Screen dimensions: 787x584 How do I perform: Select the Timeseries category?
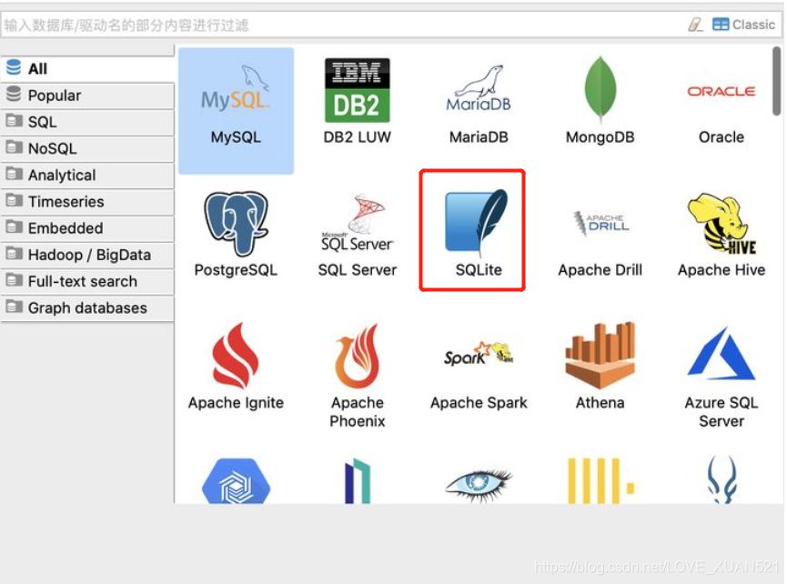87,202
